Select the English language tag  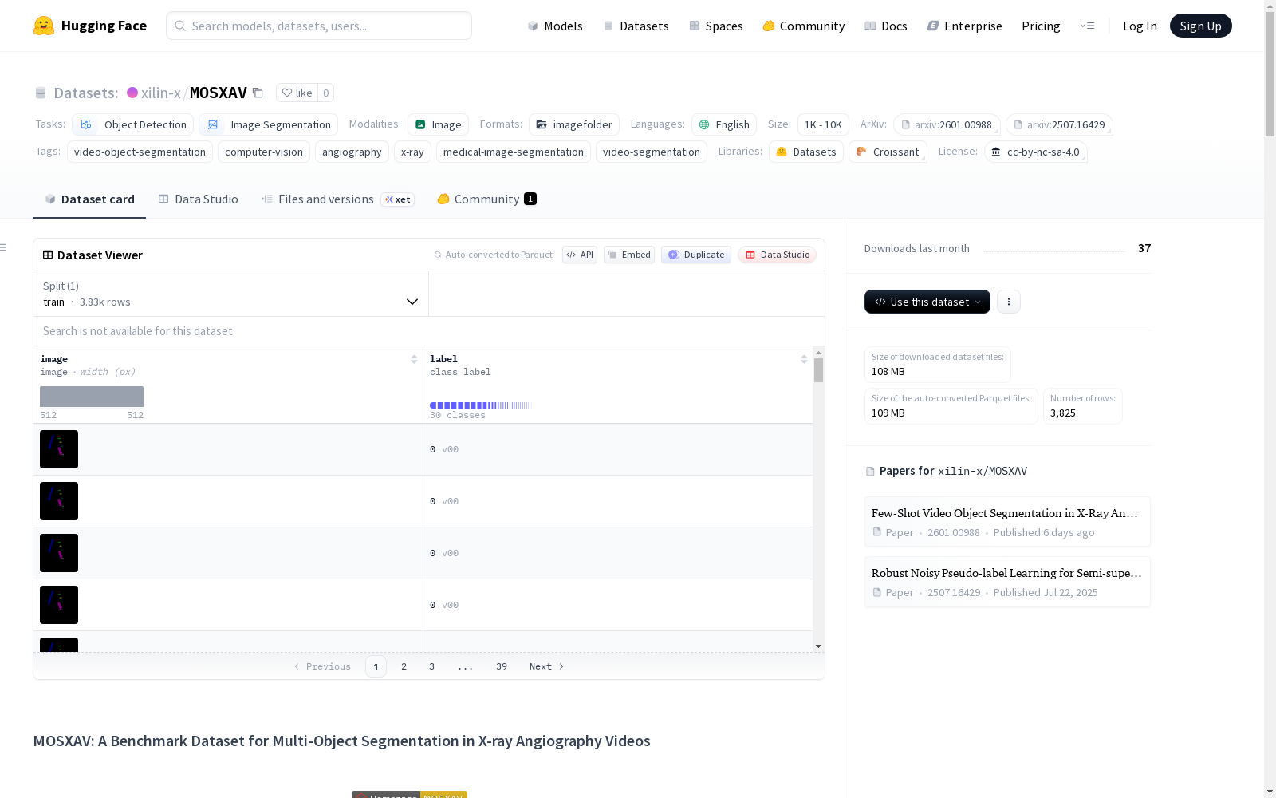[724, 124]
